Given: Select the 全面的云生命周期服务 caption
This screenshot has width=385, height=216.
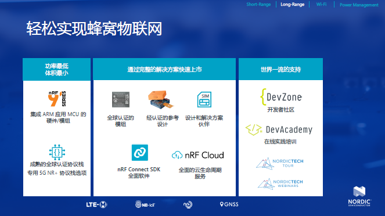Looking at the screenshot, I should (x=200, y=173).
